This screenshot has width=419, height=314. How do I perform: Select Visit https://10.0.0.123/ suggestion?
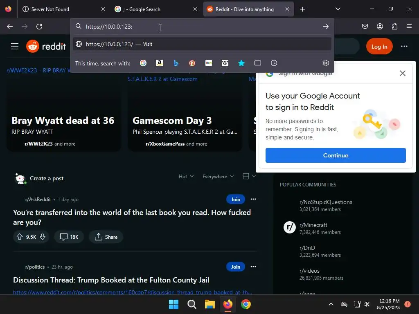click(202, 44)
